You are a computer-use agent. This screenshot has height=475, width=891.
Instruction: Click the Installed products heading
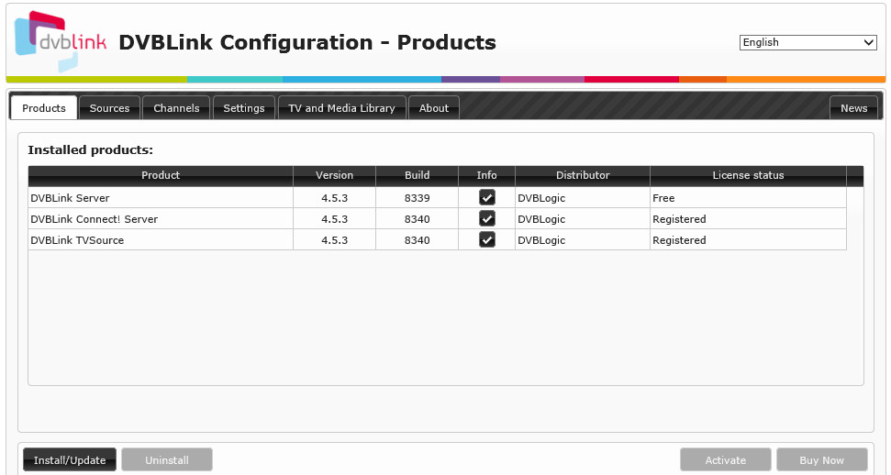90,150
